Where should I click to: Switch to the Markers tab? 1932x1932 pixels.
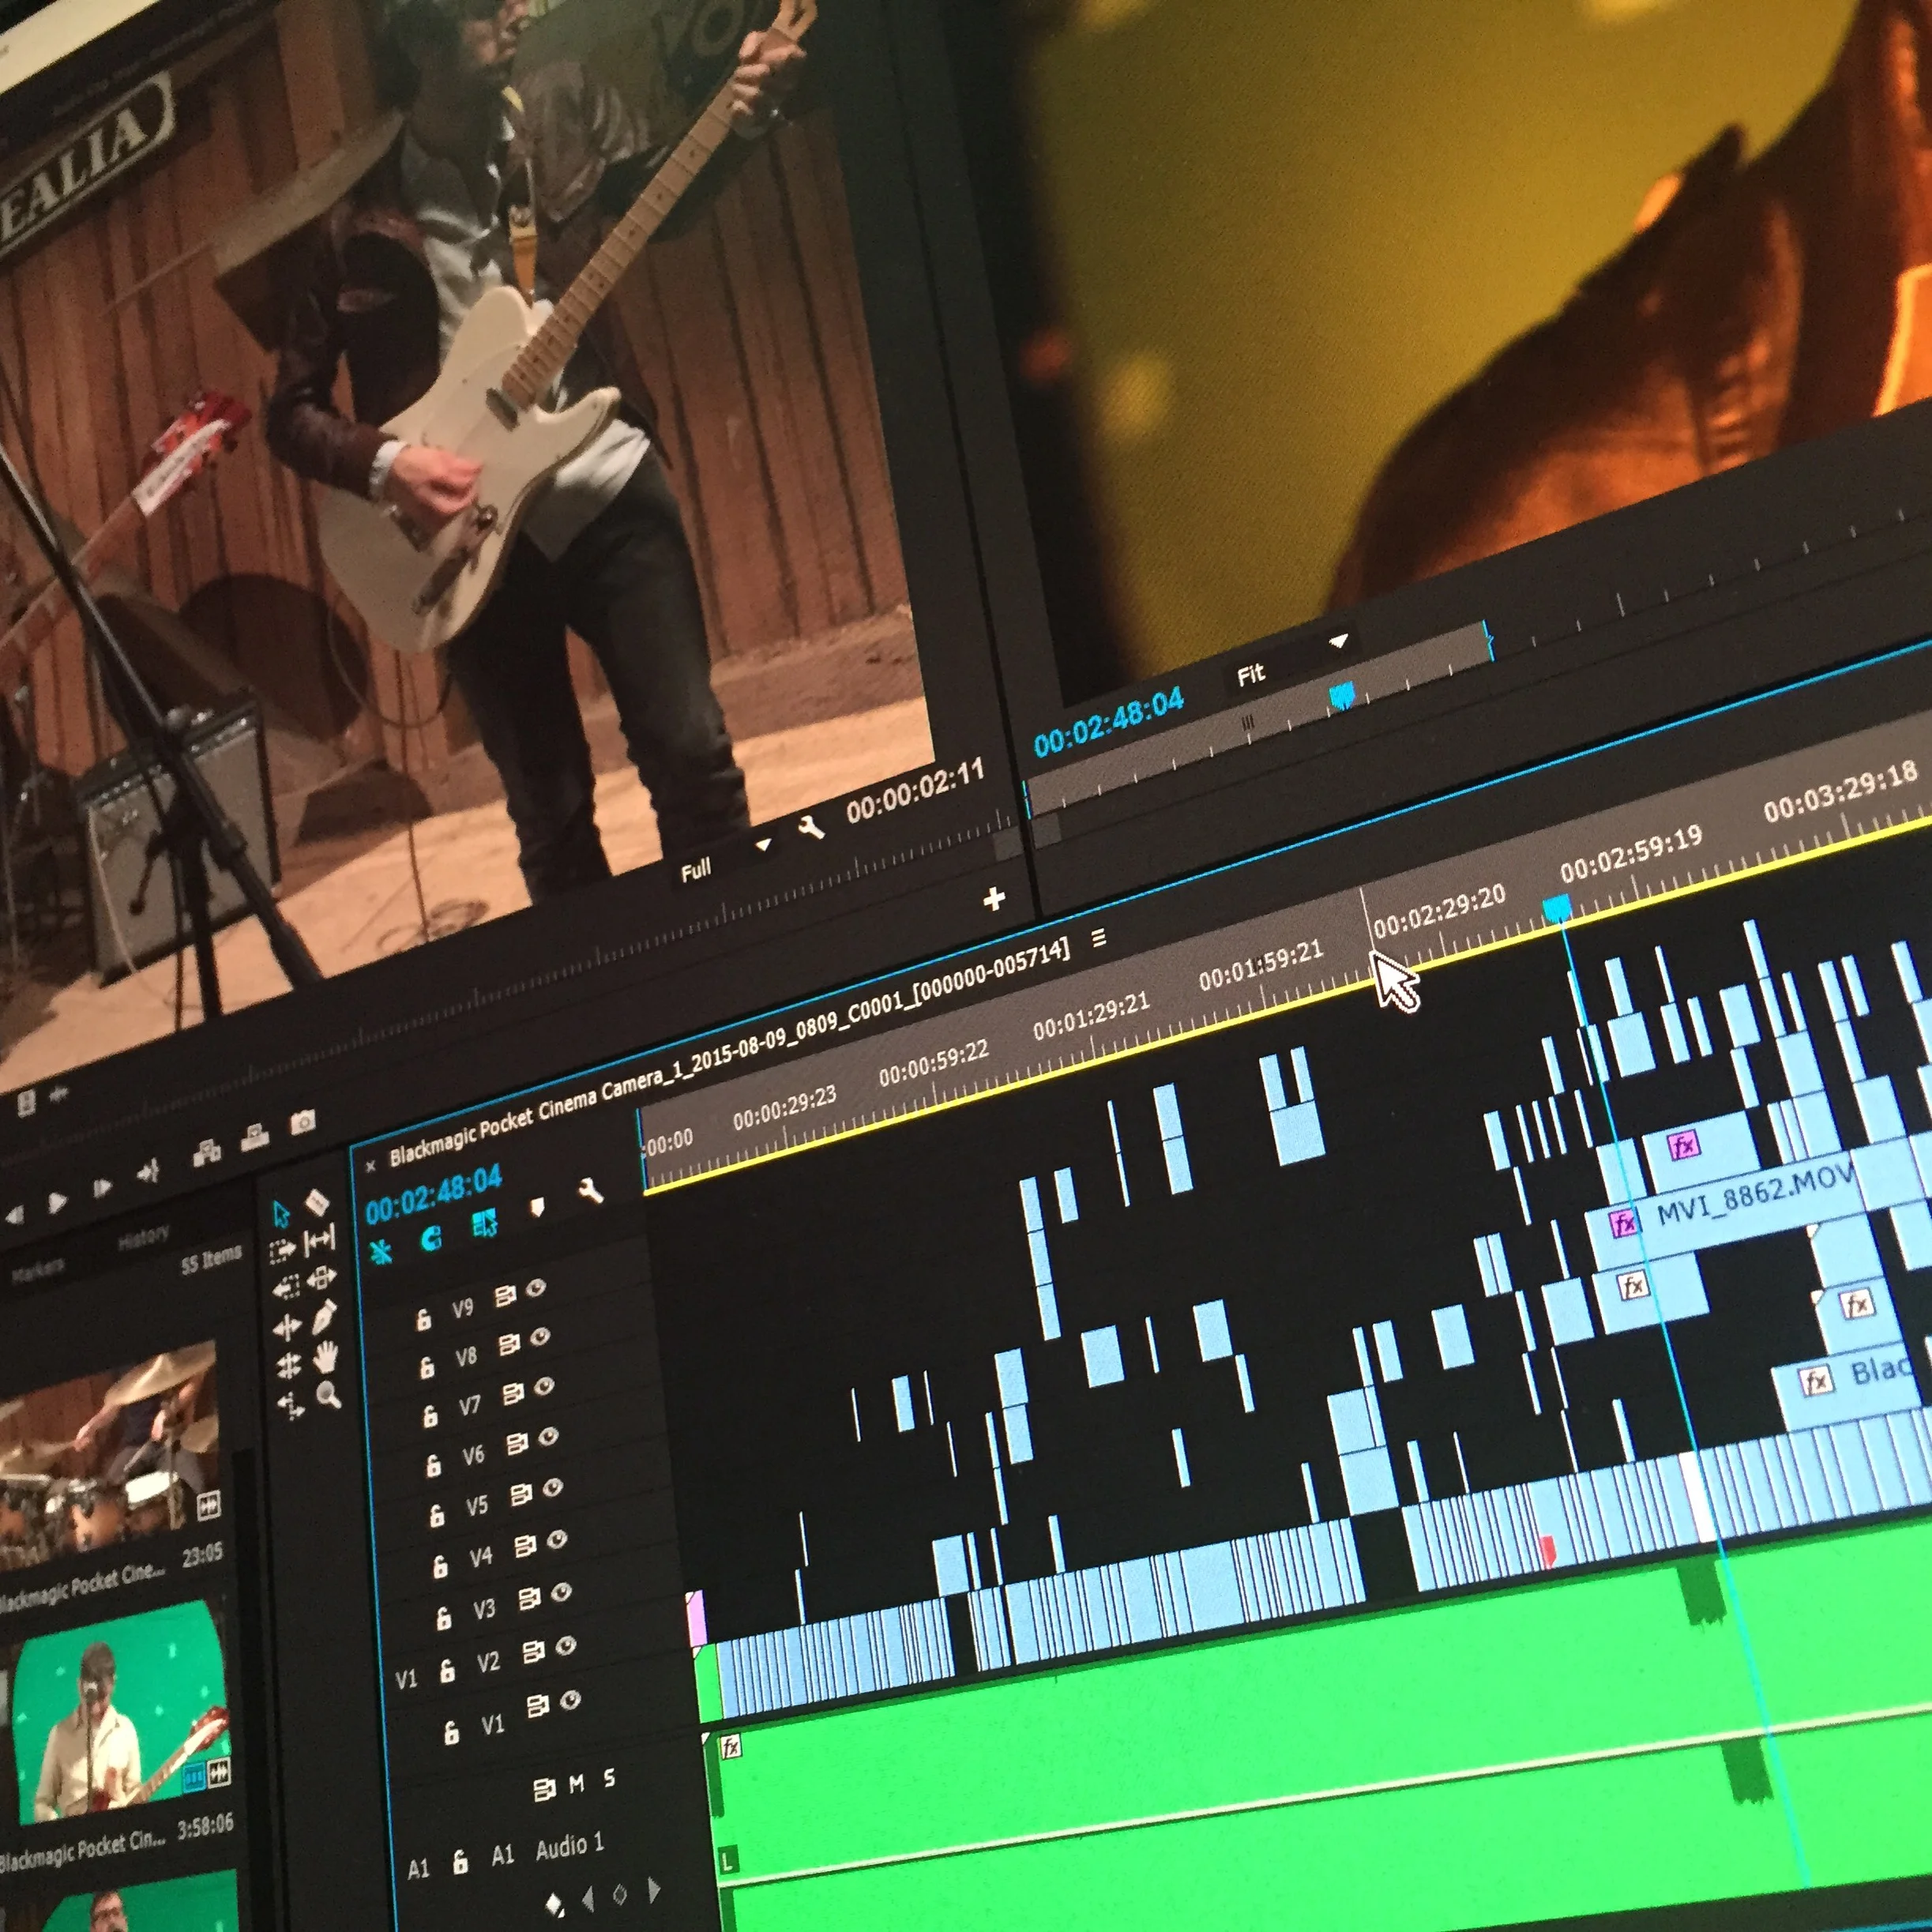(38, 1269)
